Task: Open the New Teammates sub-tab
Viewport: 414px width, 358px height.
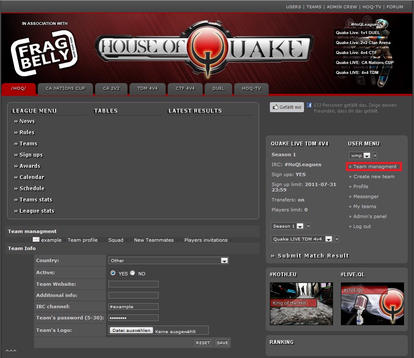Action: point(154,240)
